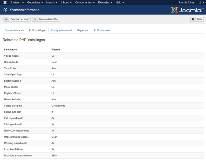The image size is (206, 161).
Task: Click the Native ZIP ingeschakeld label
Action: 17,131
